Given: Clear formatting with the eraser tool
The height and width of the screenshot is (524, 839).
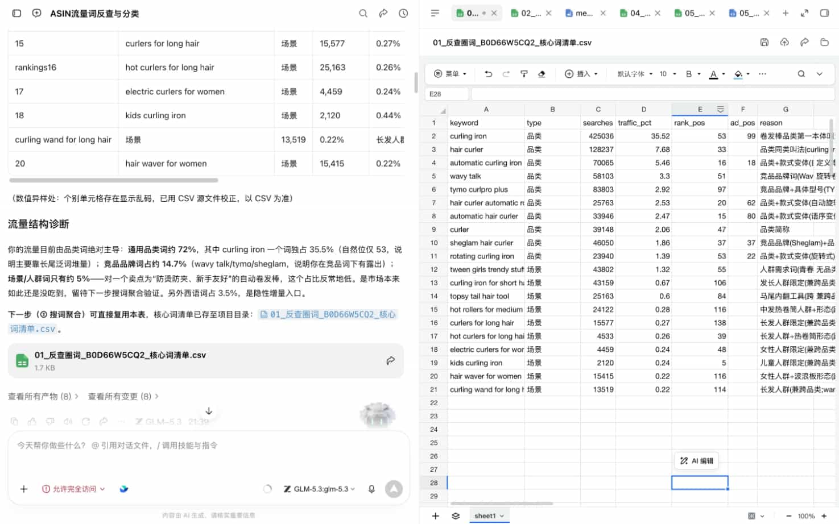Looking at the screenshot, I should coord(542,74).
